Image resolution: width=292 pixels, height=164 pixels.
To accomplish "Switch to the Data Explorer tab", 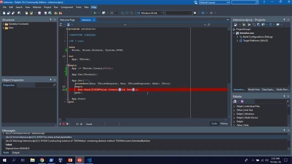I will coord(268,90).
